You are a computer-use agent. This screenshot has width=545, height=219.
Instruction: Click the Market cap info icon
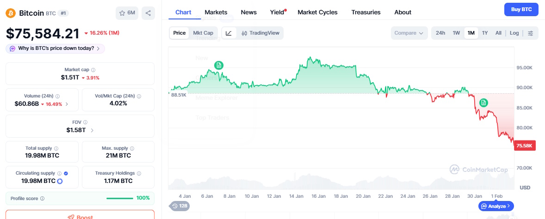click(x=93, y=70)
